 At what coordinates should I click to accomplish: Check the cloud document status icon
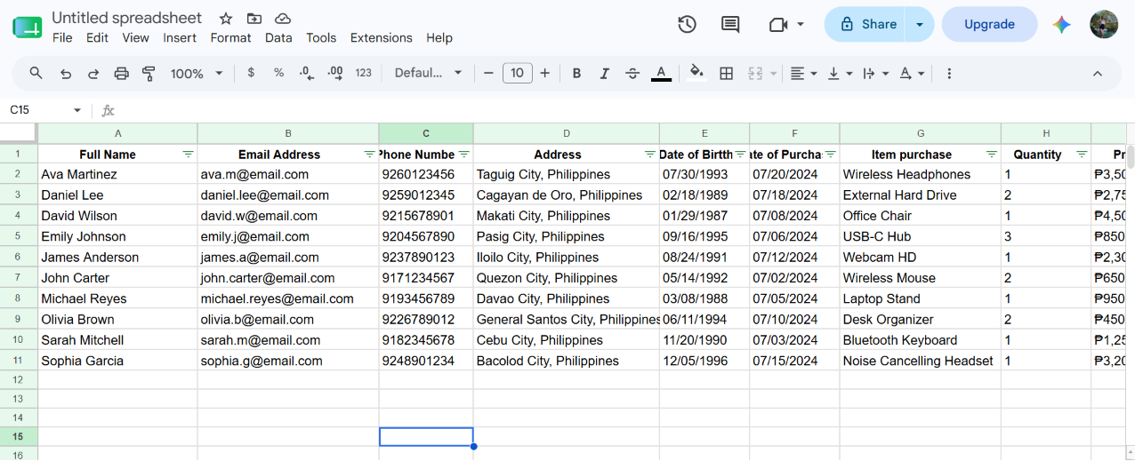(x=283, y=19)
